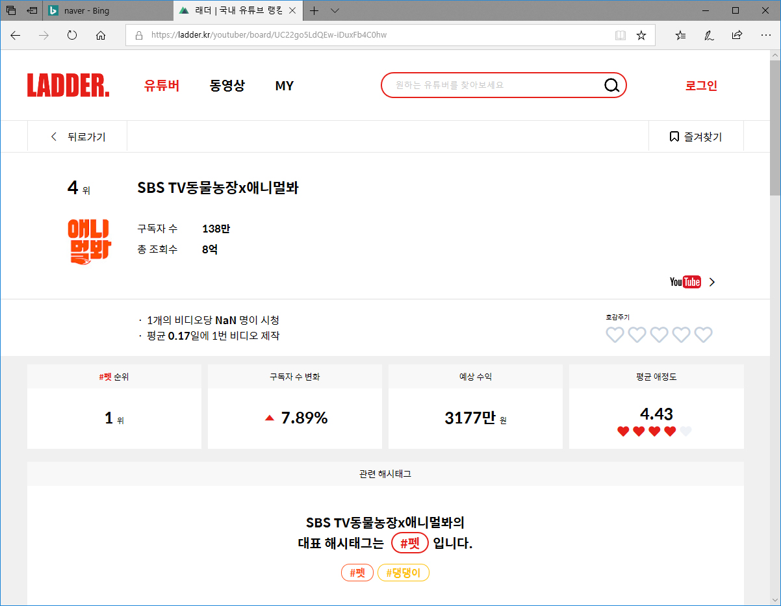Screen dimensions: 781x606
Task: Open the MY menu
Action: (x=285, y=86)
